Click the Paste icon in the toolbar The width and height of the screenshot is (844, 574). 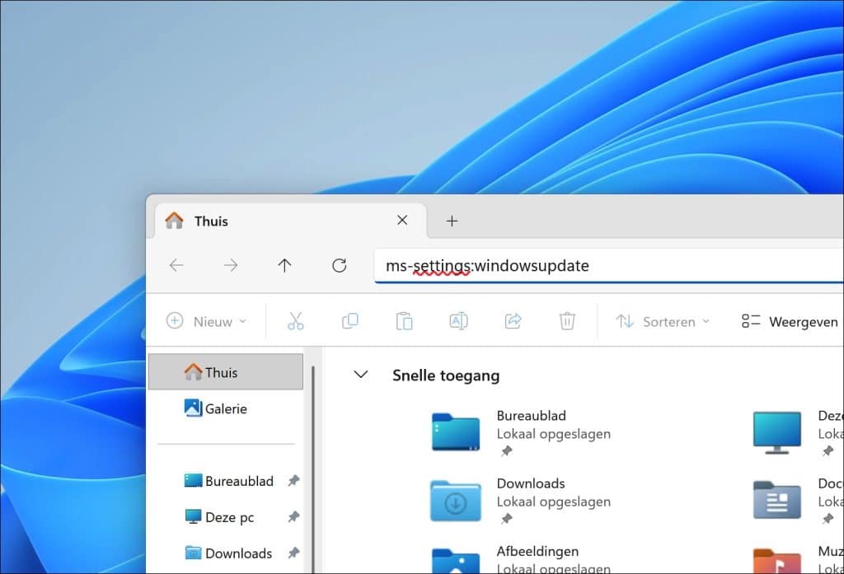(x=404, y=321)
